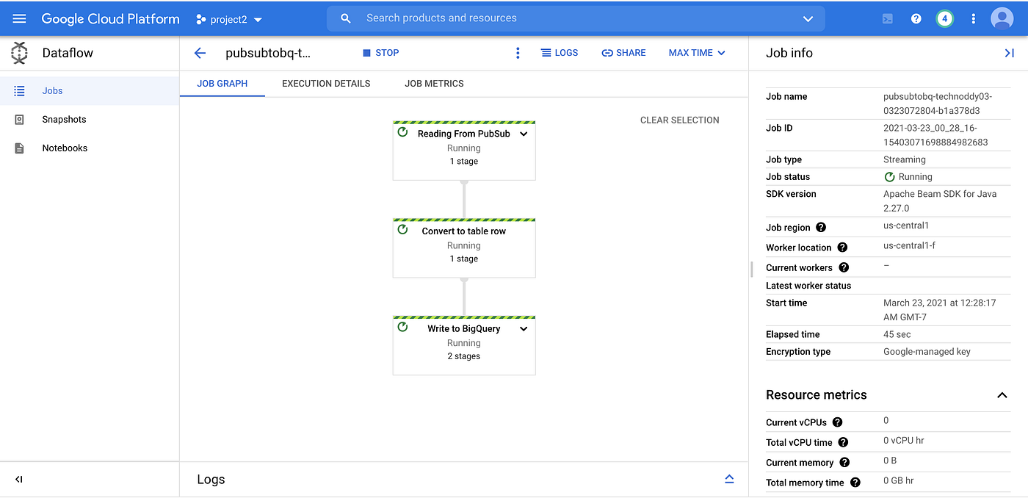Click the Streaming job type value
Viewport: 1028px width, 498px height.
point(905,159)
